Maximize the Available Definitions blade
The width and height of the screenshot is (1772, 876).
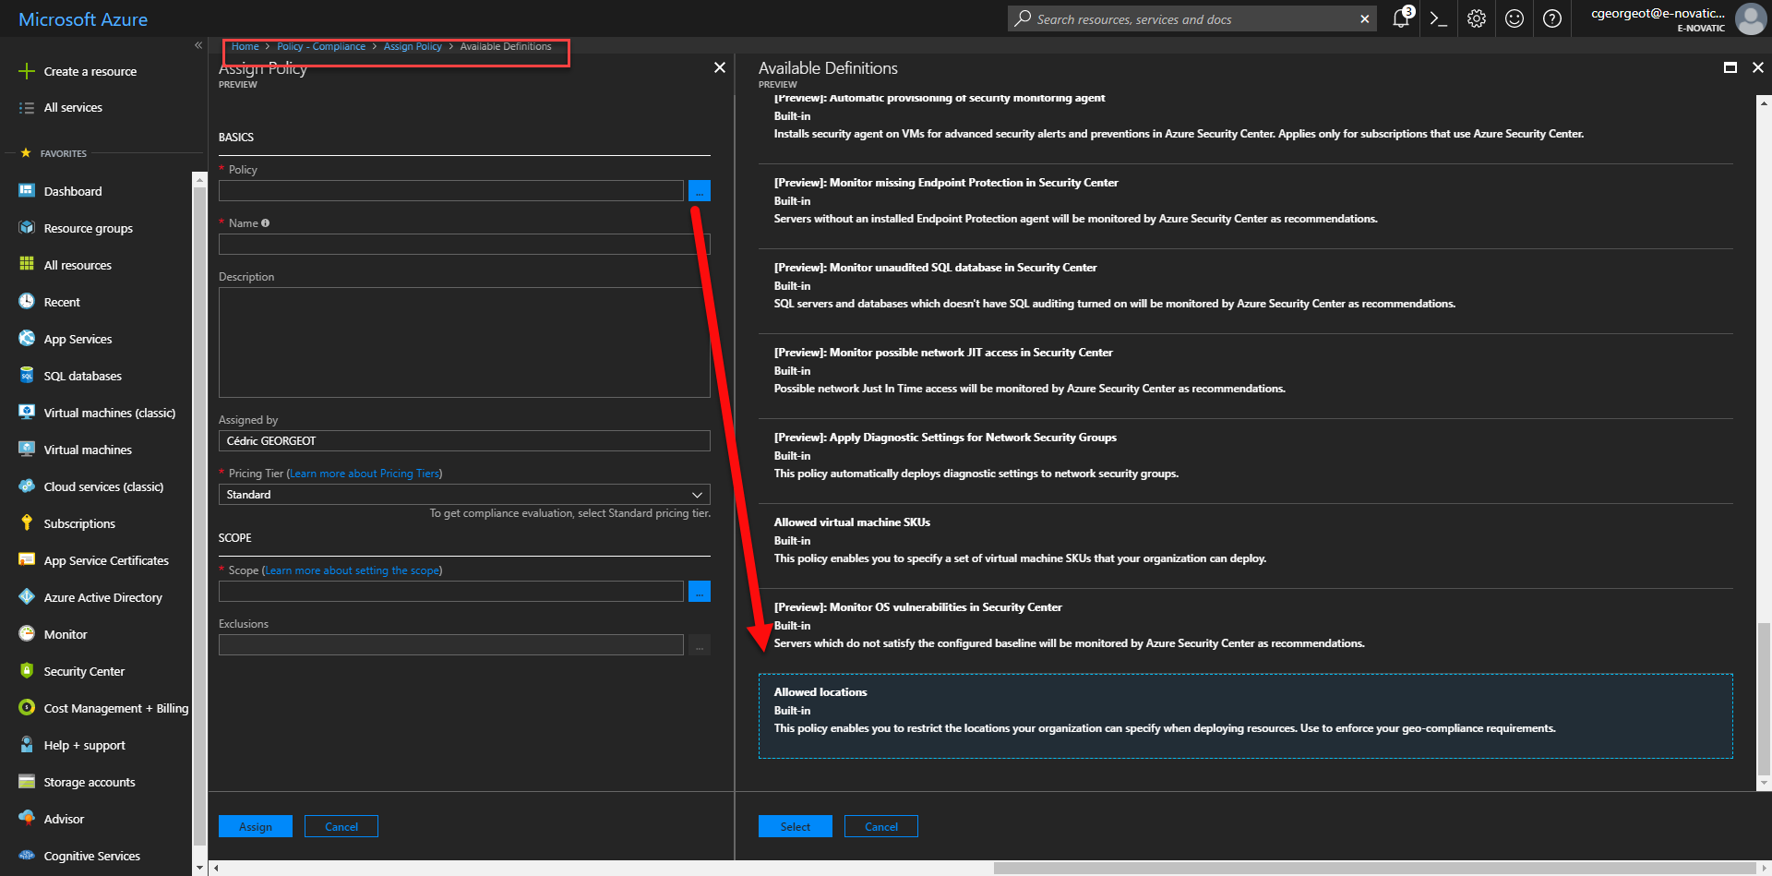pyautogui.click(x=1730, y=67)
